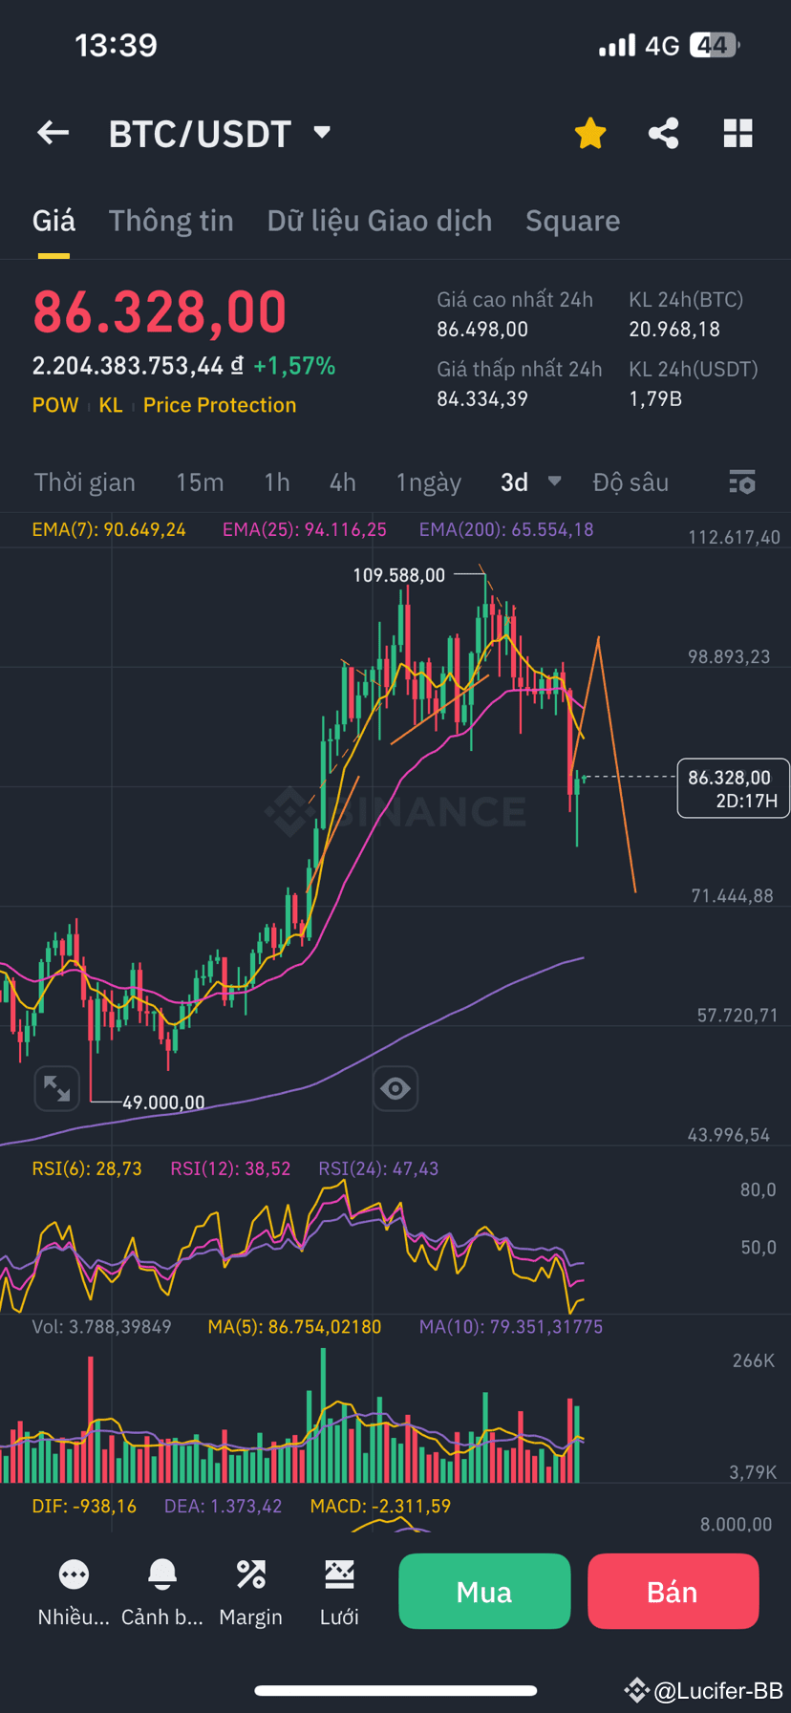Tap the RSI(24) value label
The height and width of the screenshot is (1713, 791).
(x=378, y=1168)
